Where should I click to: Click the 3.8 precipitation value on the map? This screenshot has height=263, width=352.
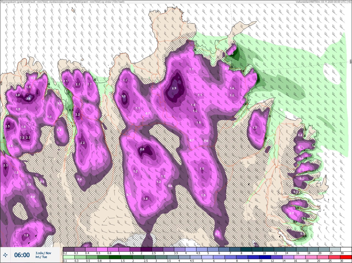pos(28,99)
